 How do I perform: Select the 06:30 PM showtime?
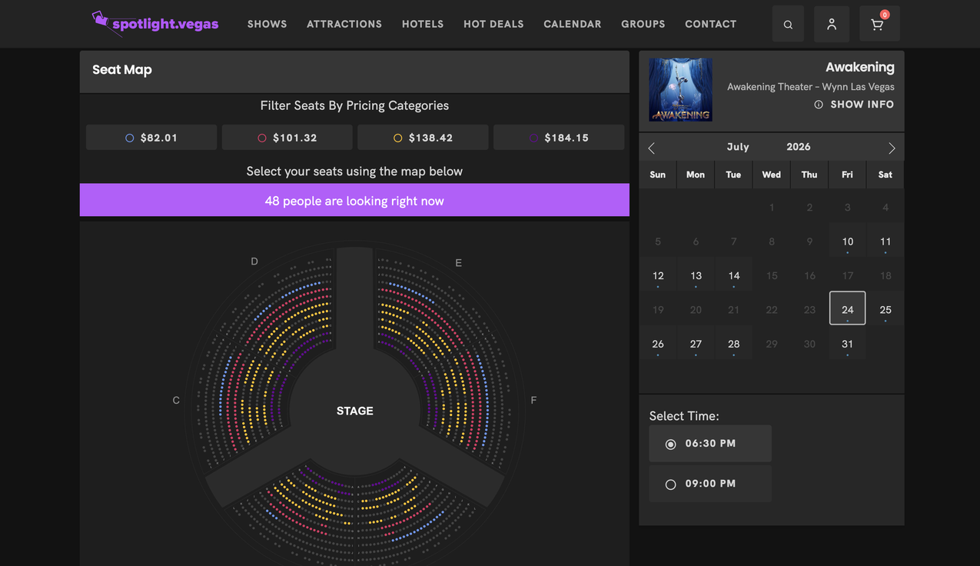click(x=710, y=444)
